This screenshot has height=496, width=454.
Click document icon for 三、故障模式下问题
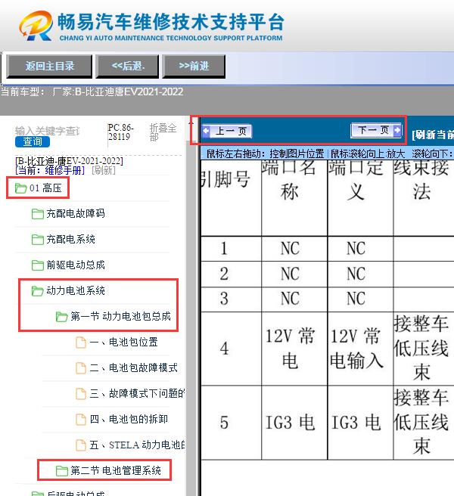[x=81, y=393]
